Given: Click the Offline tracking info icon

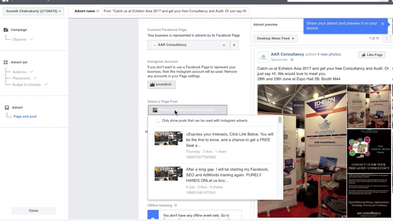Looking at the screenshot, I should click(x=176, y=205).
